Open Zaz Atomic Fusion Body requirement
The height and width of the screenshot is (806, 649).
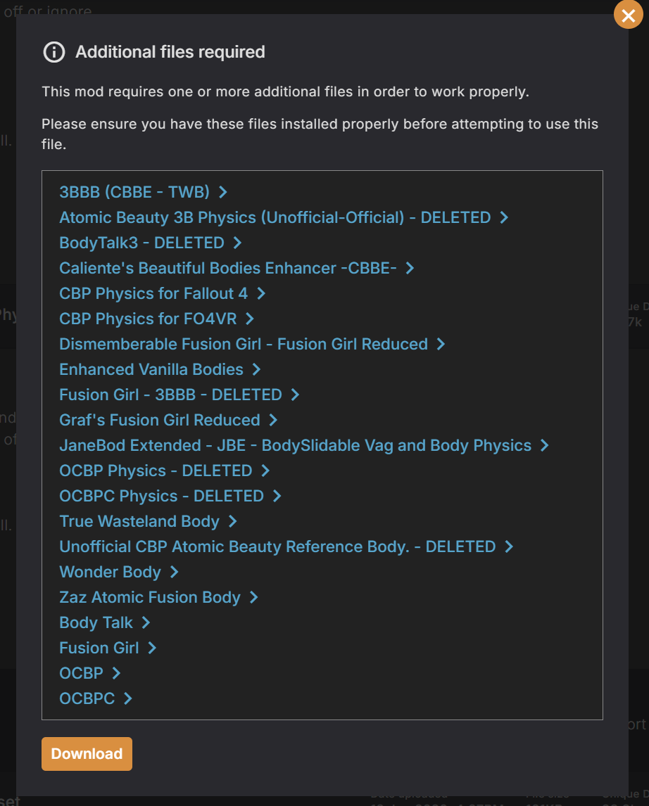click(x=150, y=597)
